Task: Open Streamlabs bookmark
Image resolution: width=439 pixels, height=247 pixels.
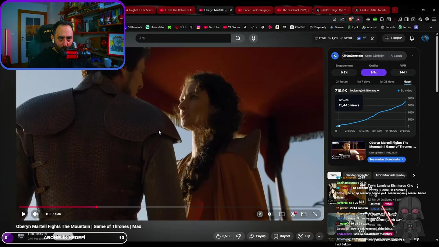Action: tap(155, 27)
